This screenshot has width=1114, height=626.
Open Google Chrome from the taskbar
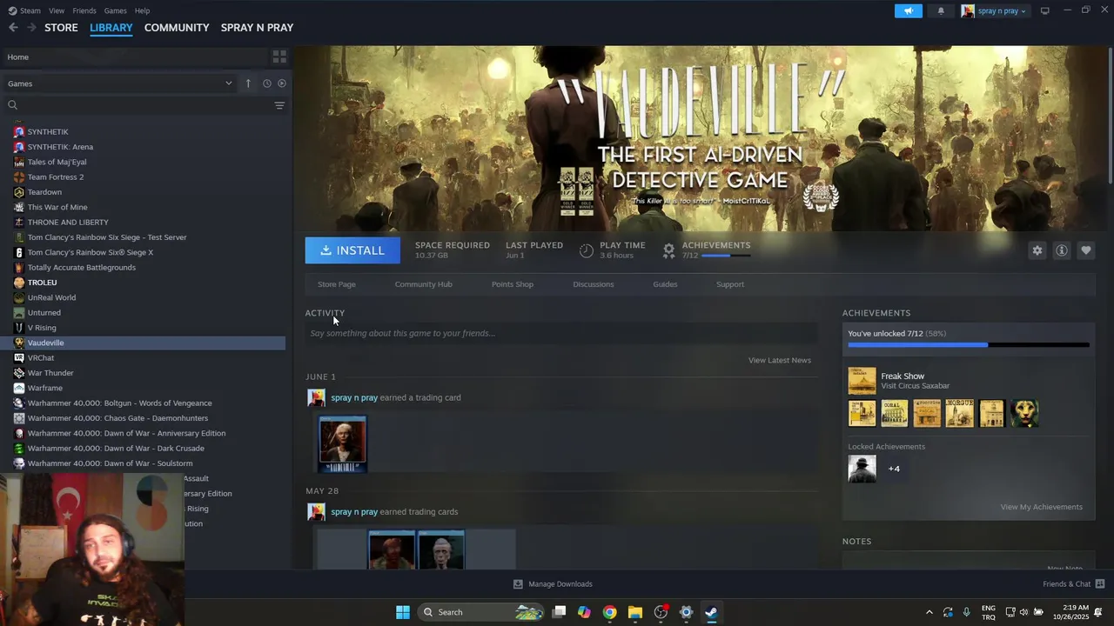click(x=609, y=612)
